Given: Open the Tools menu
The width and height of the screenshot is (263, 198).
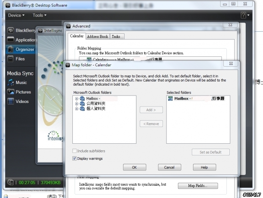Looking at the screenshot, I should 39,15.
